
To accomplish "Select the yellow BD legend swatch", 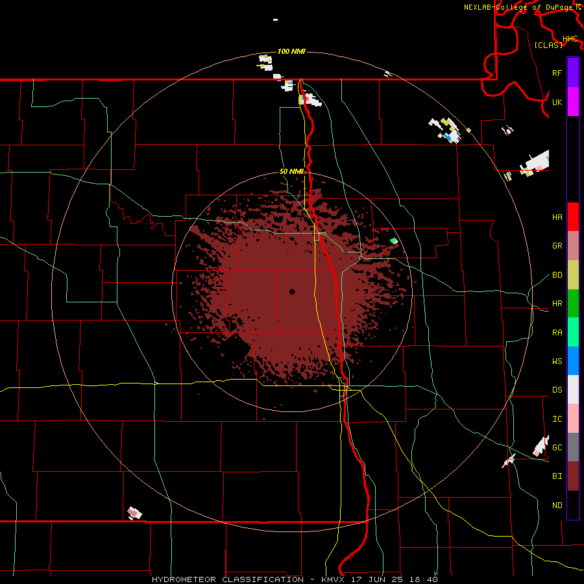I will [x=573, y=275].
